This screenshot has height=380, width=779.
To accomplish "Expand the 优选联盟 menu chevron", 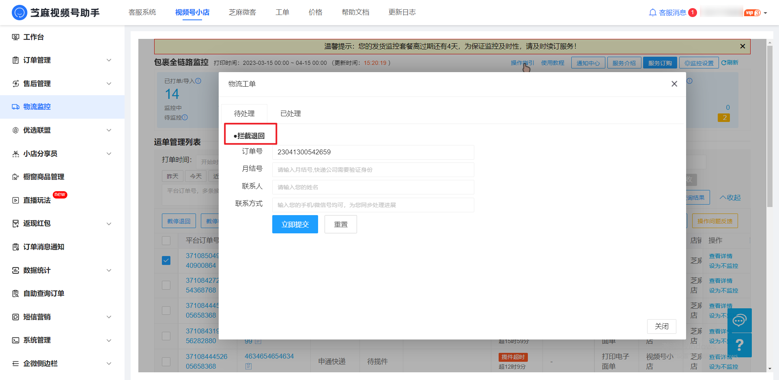I will [x=109, y=130].
